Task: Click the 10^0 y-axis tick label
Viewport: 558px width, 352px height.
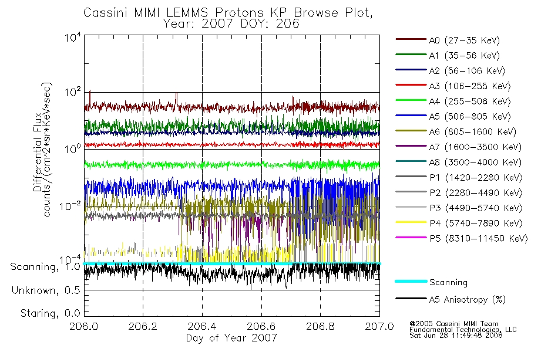Action: (x=73, y=148)
